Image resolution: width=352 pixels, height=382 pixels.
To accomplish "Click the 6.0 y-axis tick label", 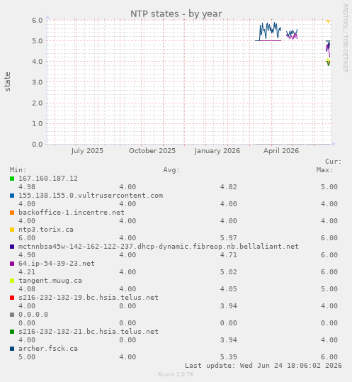I will click(x=38, y=21).
